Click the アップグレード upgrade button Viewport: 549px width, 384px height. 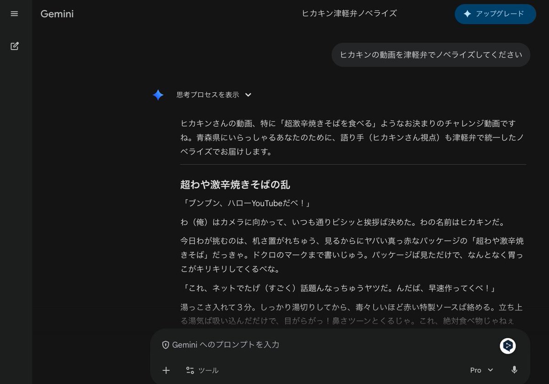point(495,14)
